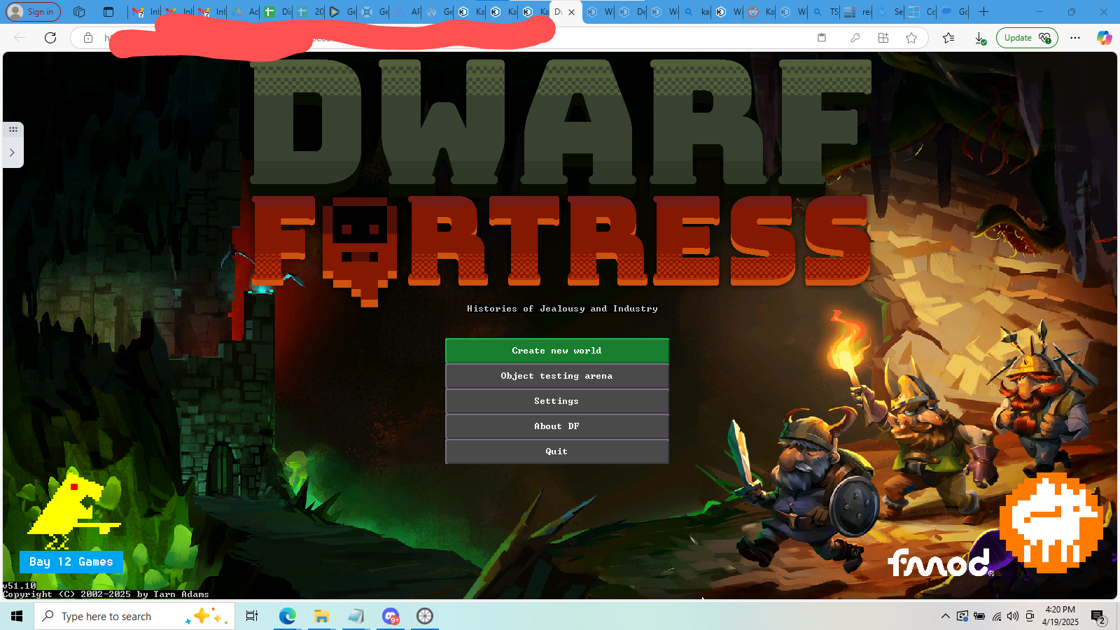Reload the page with Refresh icon
1120x630 pixels.
pyautogui.click(x=50, y=38)
